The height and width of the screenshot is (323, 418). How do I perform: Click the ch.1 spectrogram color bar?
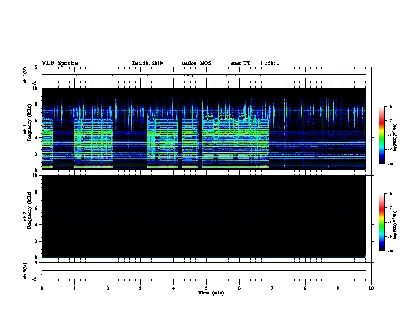coord(382,135)
